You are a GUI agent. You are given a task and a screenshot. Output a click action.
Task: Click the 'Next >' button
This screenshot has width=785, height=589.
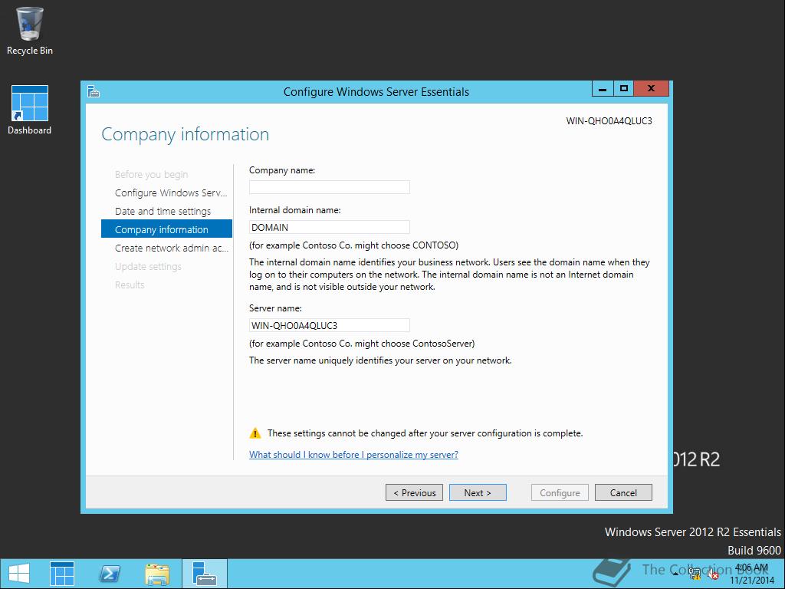[x=478, y=492]
